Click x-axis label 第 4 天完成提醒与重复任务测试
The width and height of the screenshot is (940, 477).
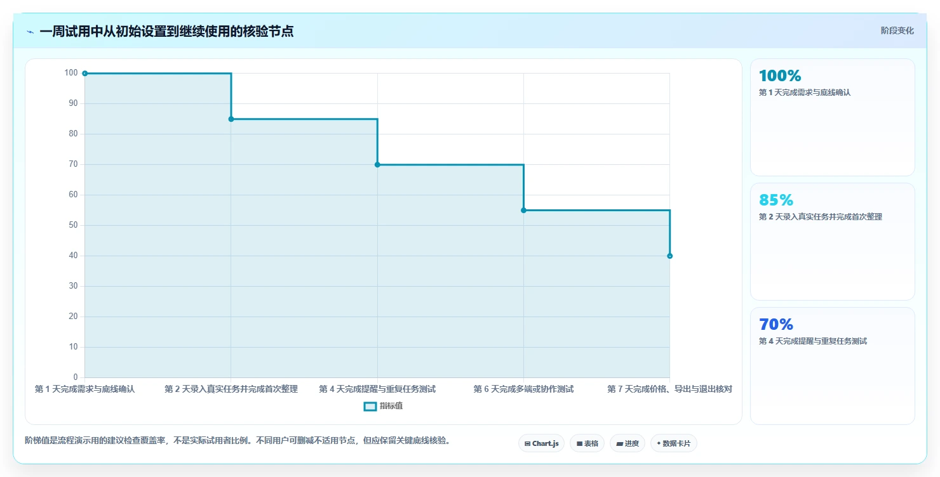point(377,389)
